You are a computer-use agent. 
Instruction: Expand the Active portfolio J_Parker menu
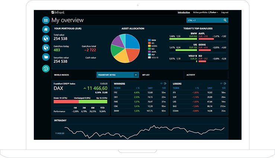pos(205,12)
